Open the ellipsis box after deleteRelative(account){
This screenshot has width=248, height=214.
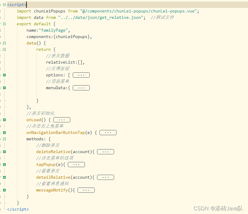(x=106, y=152)
